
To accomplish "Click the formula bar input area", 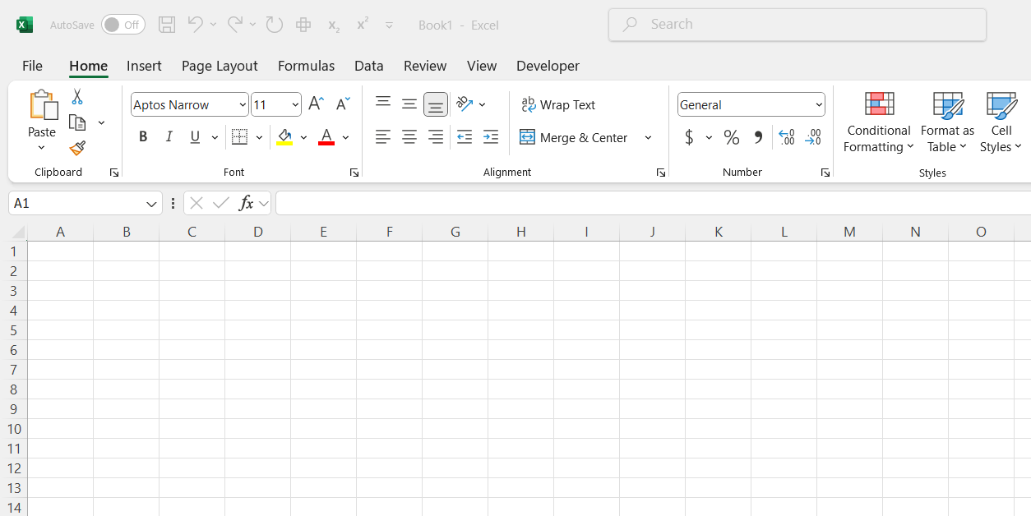I will point(653,203).
